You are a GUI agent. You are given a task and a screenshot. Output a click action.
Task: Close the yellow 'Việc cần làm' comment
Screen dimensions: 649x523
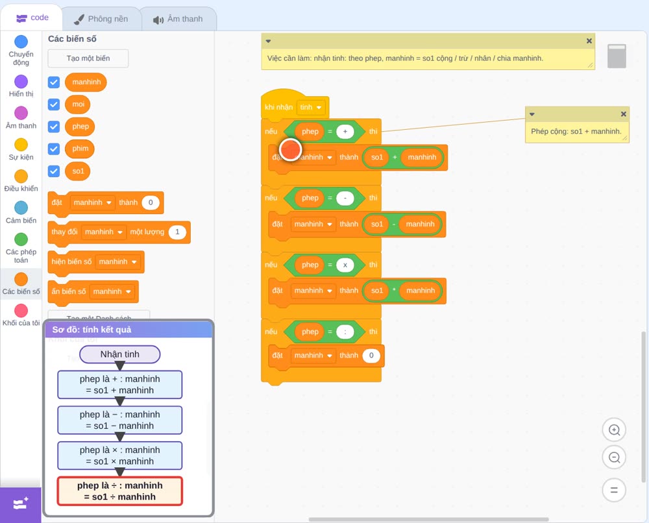click(589, 41)
